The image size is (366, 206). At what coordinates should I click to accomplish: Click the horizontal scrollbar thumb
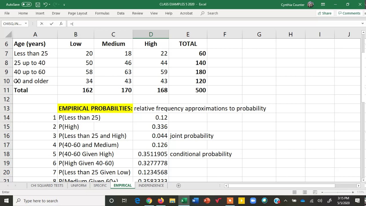(282, 186)
